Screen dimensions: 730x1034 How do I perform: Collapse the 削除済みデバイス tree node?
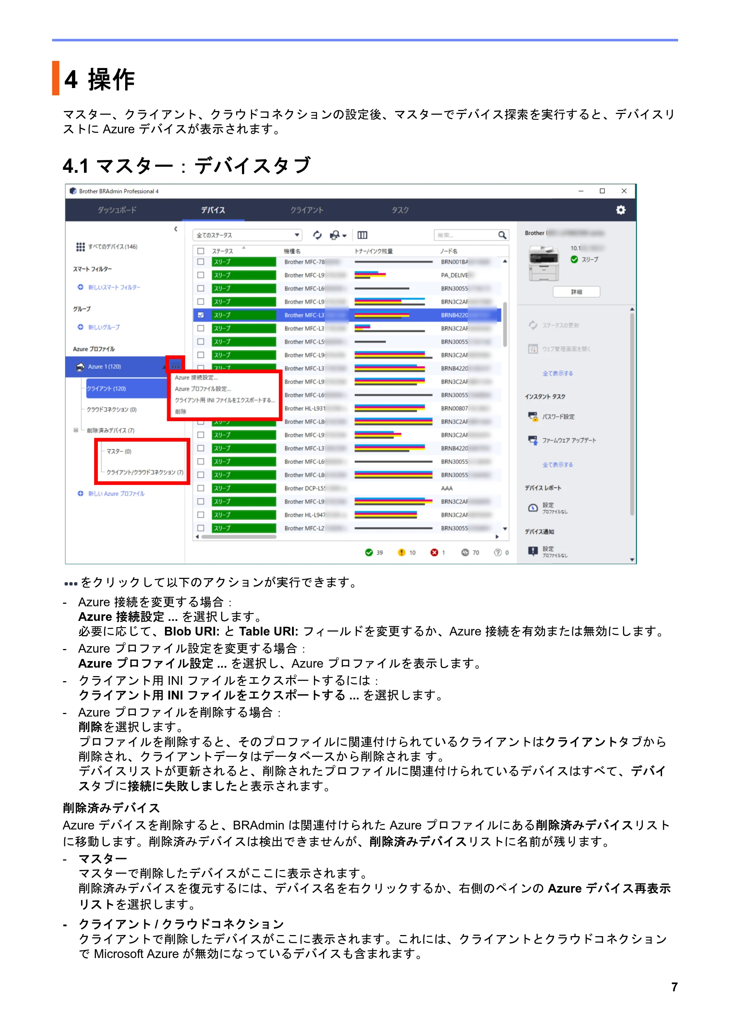pos(76,430)
